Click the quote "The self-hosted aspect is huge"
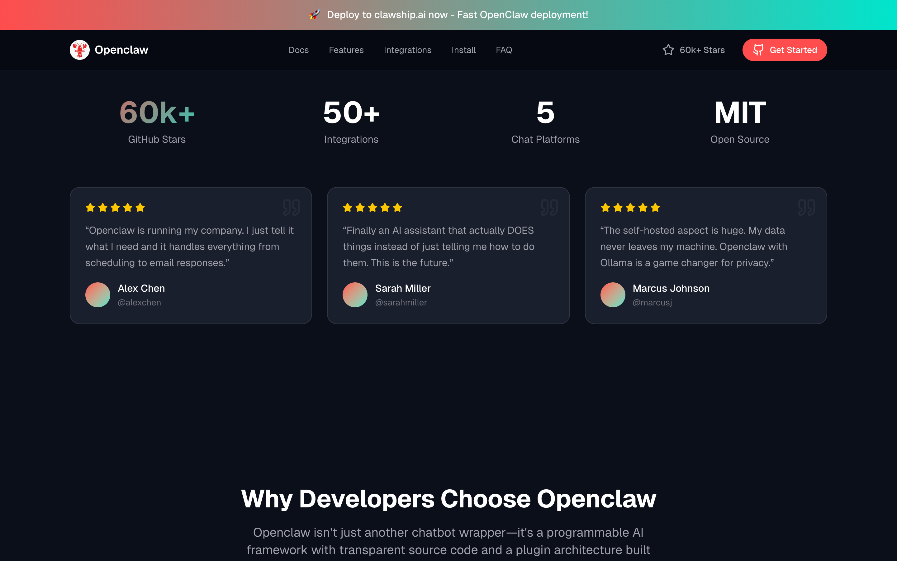The width and height of the screenshot is (897, 561). [694, 246]
